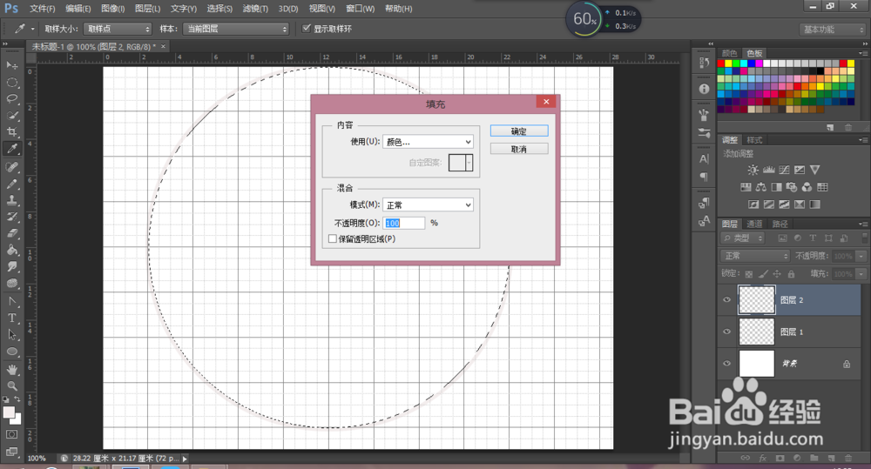Select the Crop tool
Screen dimensions: 871x469
(11, 132)
